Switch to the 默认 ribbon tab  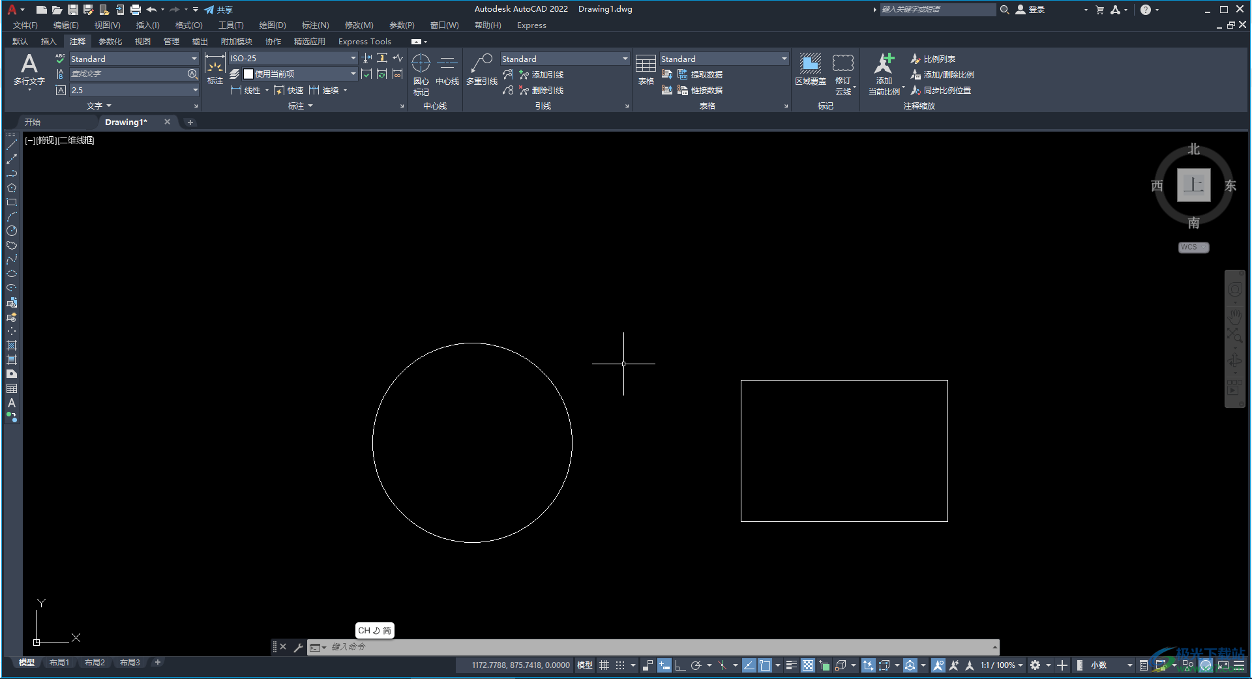coord(20,41)
